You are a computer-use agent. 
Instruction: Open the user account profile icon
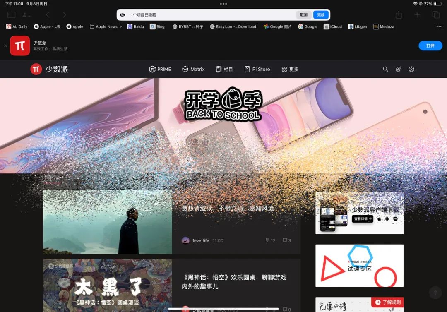coord(411,69)
